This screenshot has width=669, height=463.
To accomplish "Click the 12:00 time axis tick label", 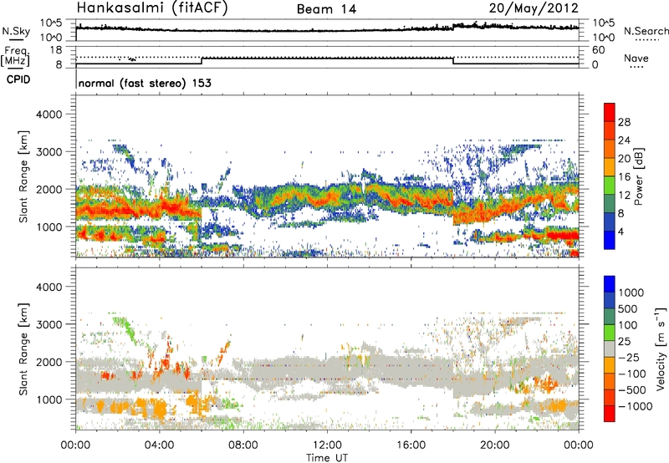I will tap(327, 445).
